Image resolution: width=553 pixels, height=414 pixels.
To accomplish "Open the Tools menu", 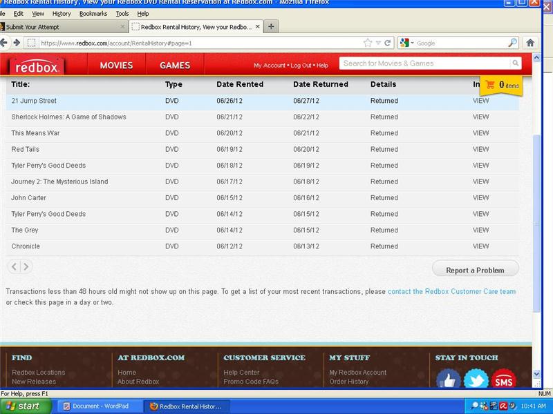I will [122, 14].
